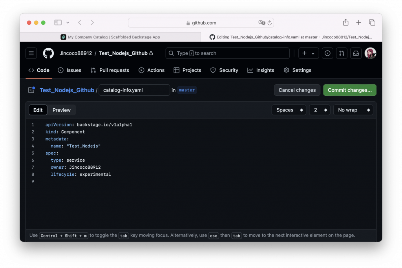402x268 pixels.
Task: Open the GitHub hamburger navigation menu
Action: click(31, 53)
